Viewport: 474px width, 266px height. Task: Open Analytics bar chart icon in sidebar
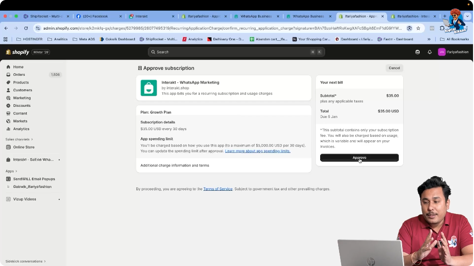coord(8,129)
